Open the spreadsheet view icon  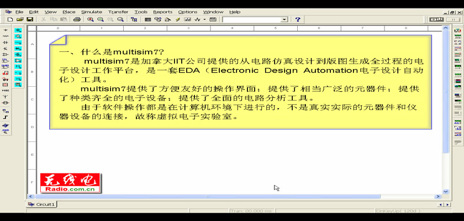tap(147, 19)
